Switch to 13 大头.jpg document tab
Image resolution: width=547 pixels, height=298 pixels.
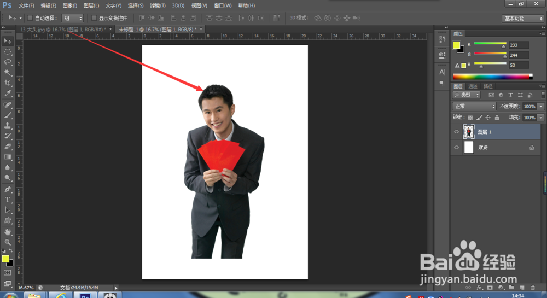pyautogui.click(x=63, y=30)
